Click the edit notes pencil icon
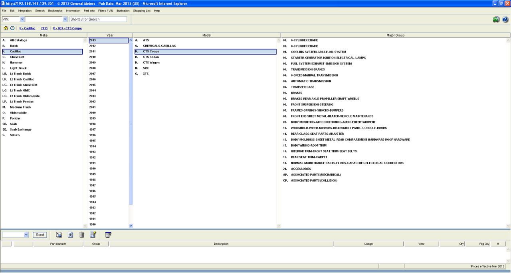 tap(93, 235)
